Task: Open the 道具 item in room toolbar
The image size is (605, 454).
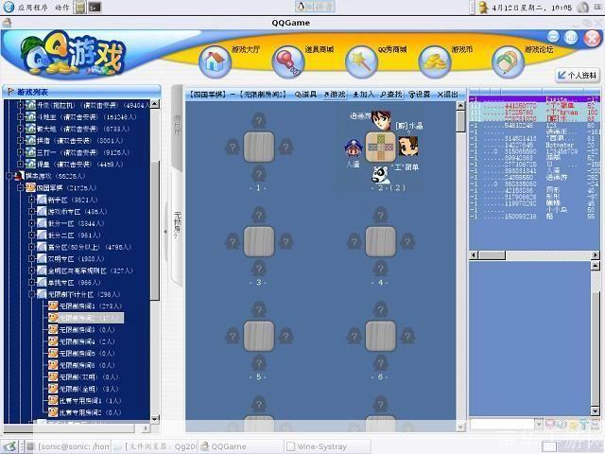Action: (x=305, y=95)
